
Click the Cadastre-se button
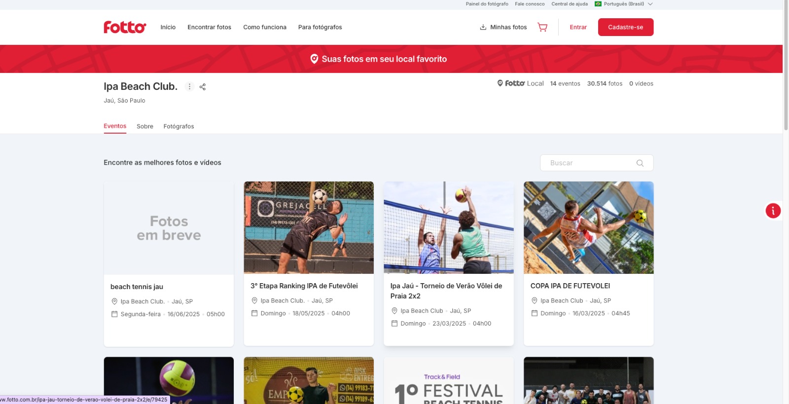point(626,27)
